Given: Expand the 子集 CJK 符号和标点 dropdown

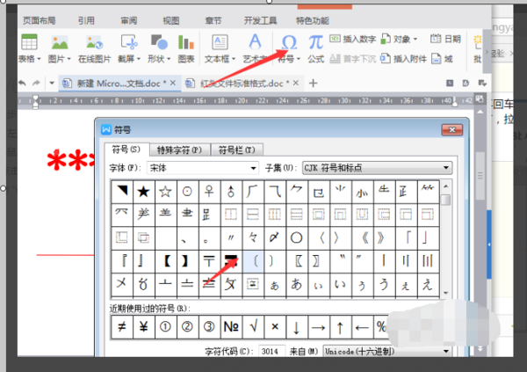Looking at the screenshot, I should (x=445, y=168).
